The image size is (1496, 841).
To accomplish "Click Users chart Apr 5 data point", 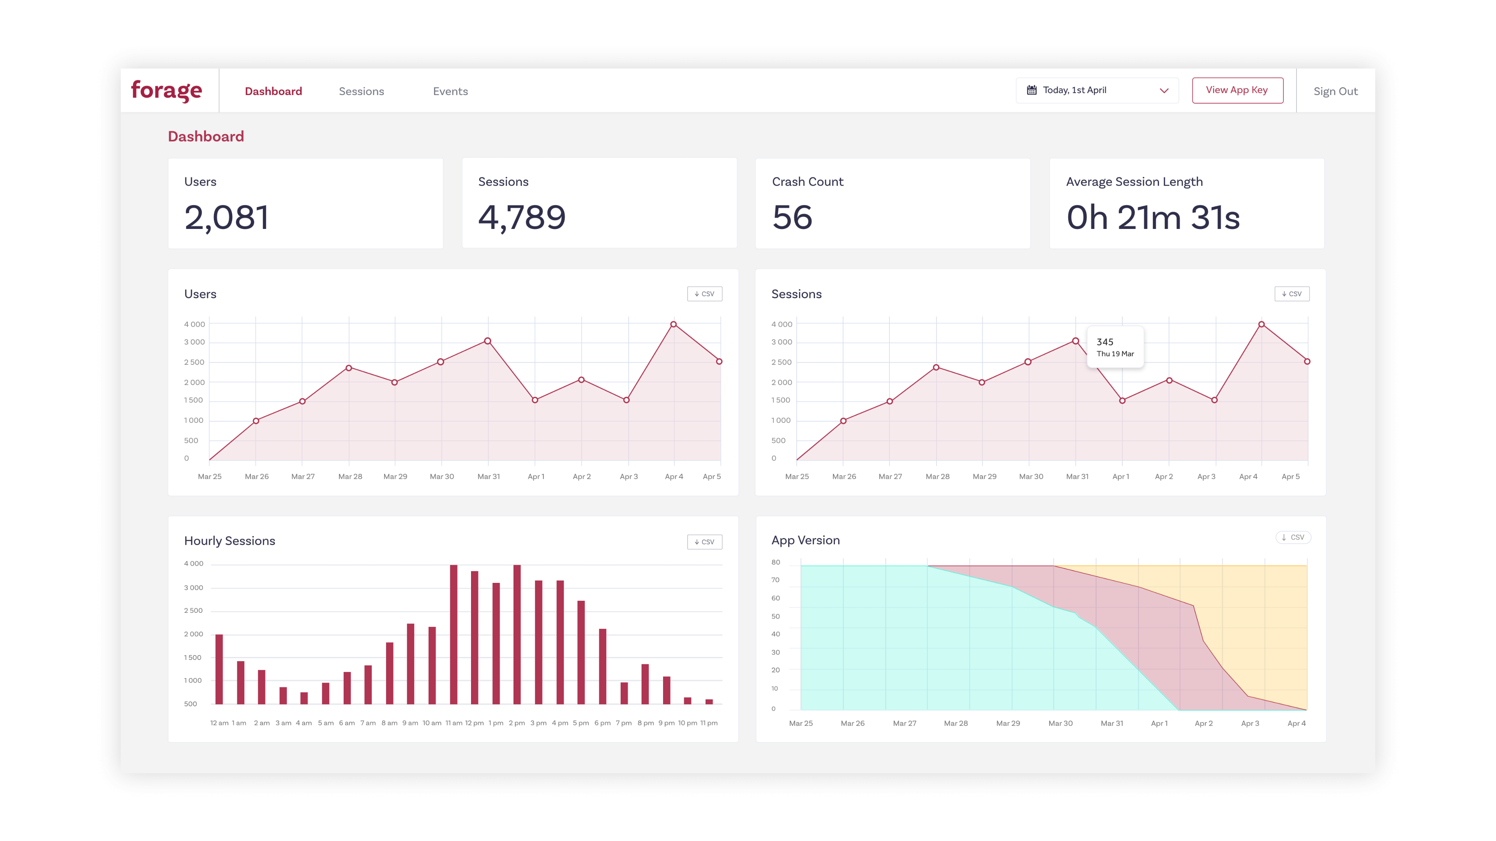I will 720,362.
